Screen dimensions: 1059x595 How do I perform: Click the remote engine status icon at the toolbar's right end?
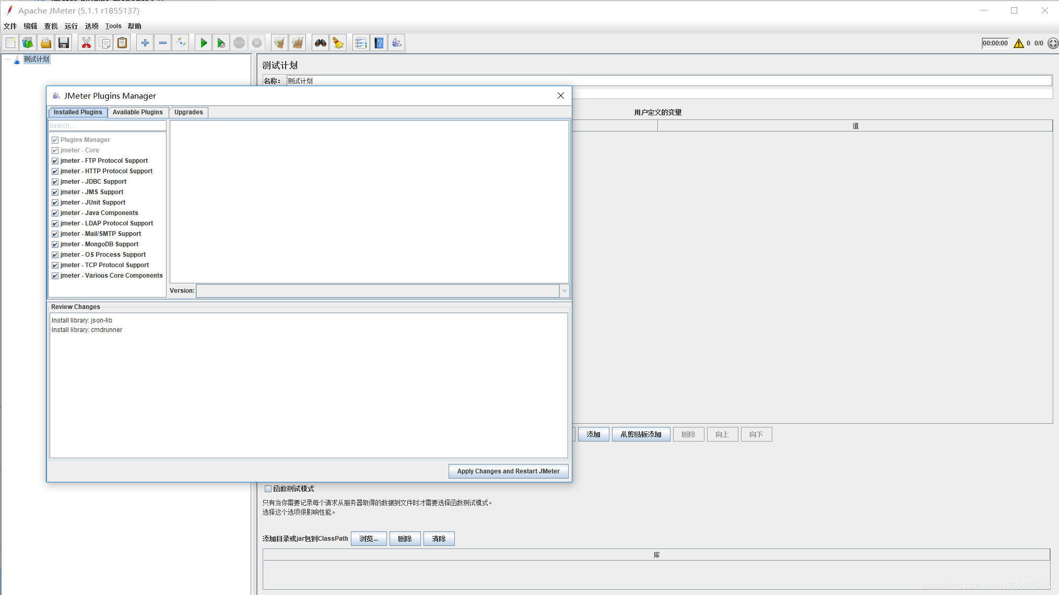1053,43
